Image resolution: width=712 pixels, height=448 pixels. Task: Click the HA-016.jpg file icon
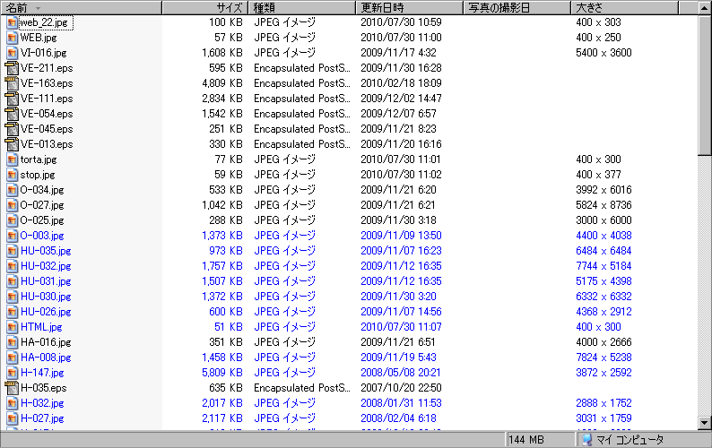(x=13, y=342)
